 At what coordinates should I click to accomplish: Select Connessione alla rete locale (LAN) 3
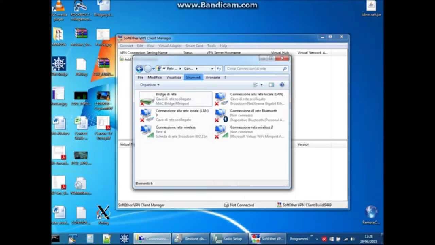pos(176,115)
